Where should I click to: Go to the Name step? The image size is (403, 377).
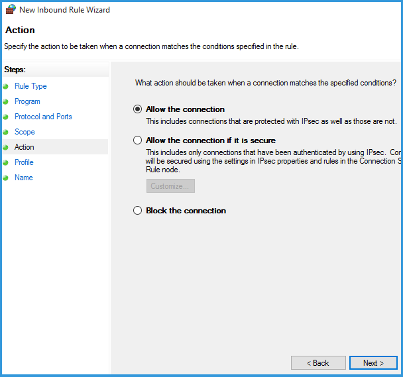click(23, 178)
